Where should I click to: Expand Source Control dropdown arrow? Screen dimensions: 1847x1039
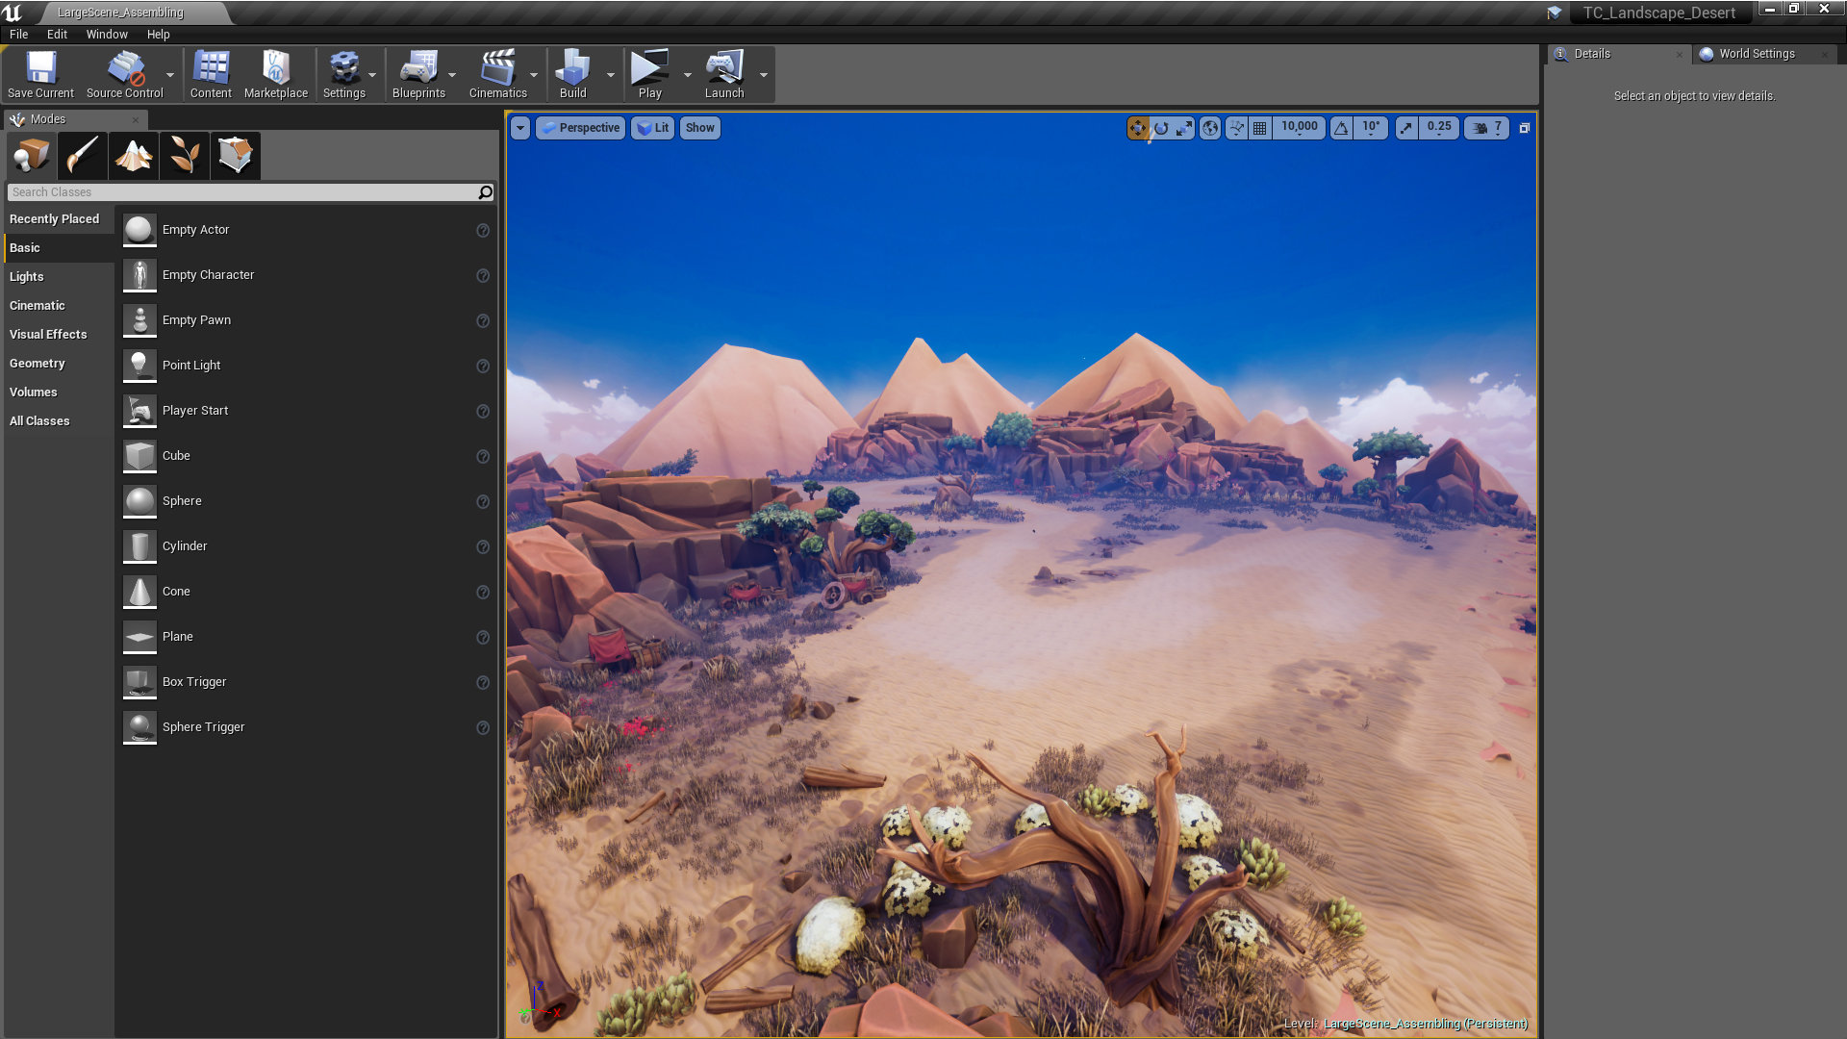[170, 75]
